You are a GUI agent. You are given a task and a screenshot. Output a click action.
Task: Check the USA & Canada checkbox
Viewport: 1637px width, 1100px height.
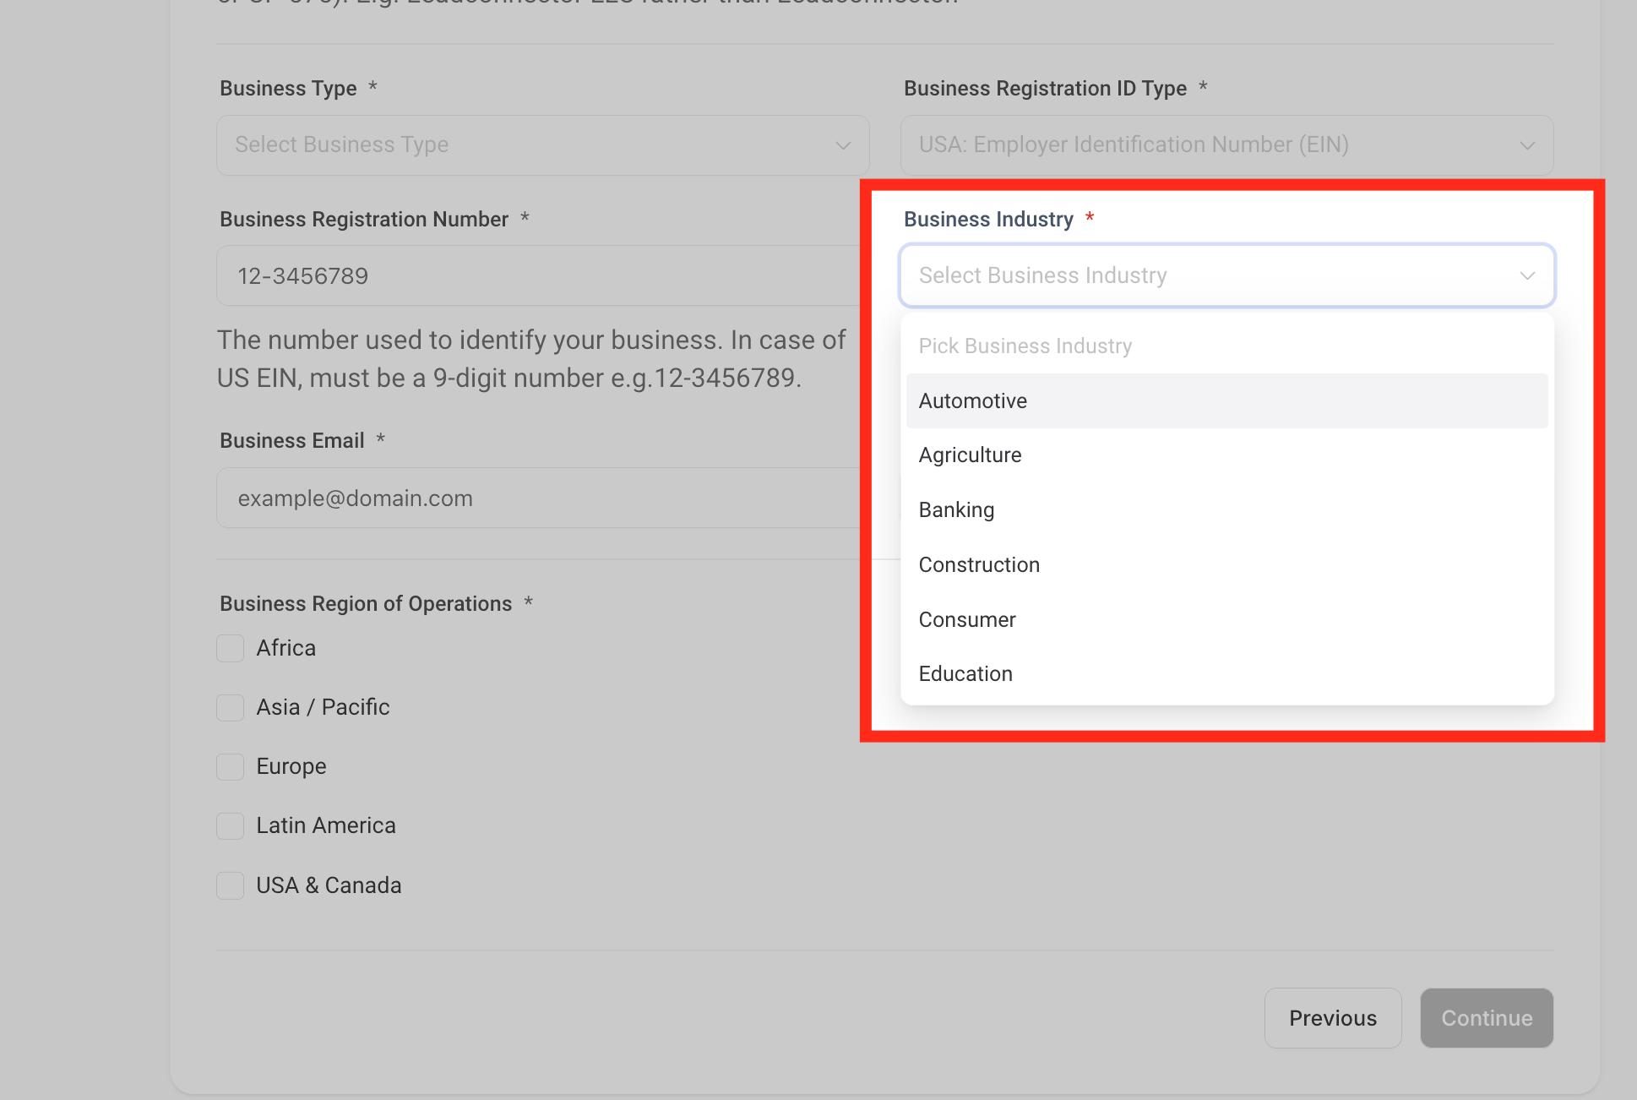[x=231, y=885]
